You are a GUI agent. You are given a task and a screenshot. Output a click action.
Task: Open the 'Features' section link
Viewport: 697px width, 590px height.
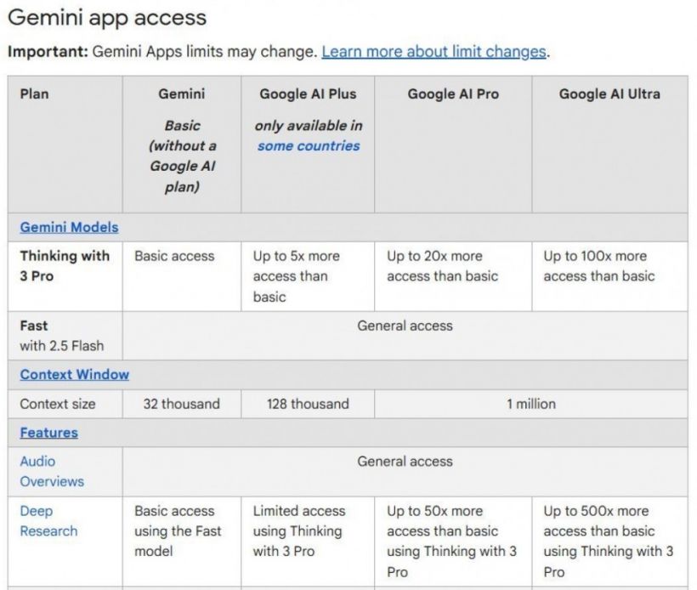48,433
